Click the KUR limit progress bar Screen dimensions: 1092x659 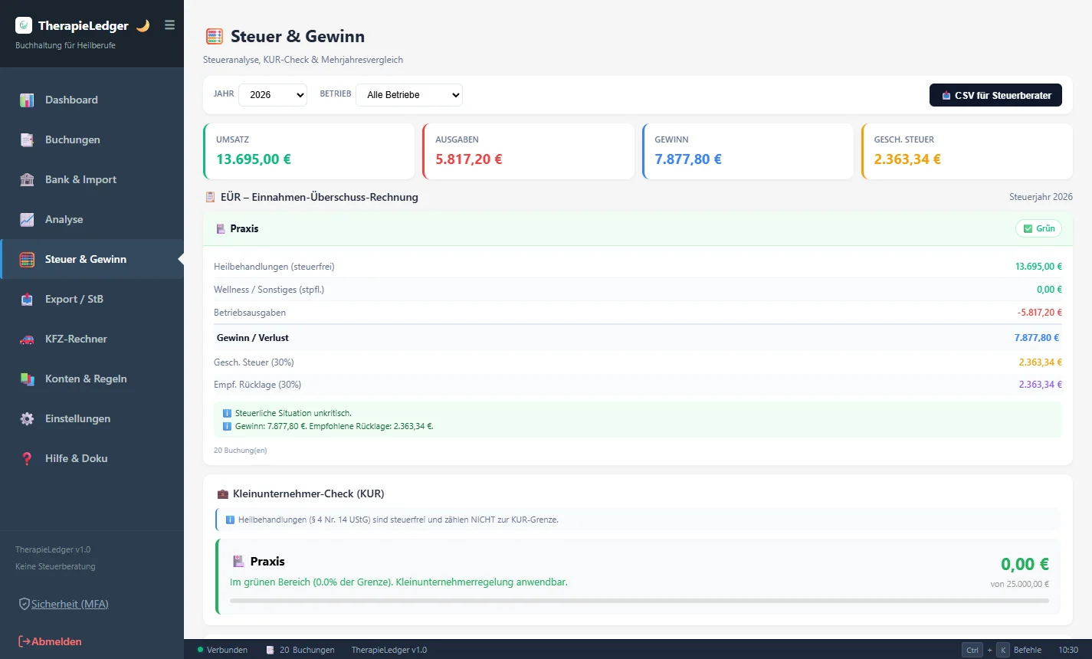pos(639,601)
